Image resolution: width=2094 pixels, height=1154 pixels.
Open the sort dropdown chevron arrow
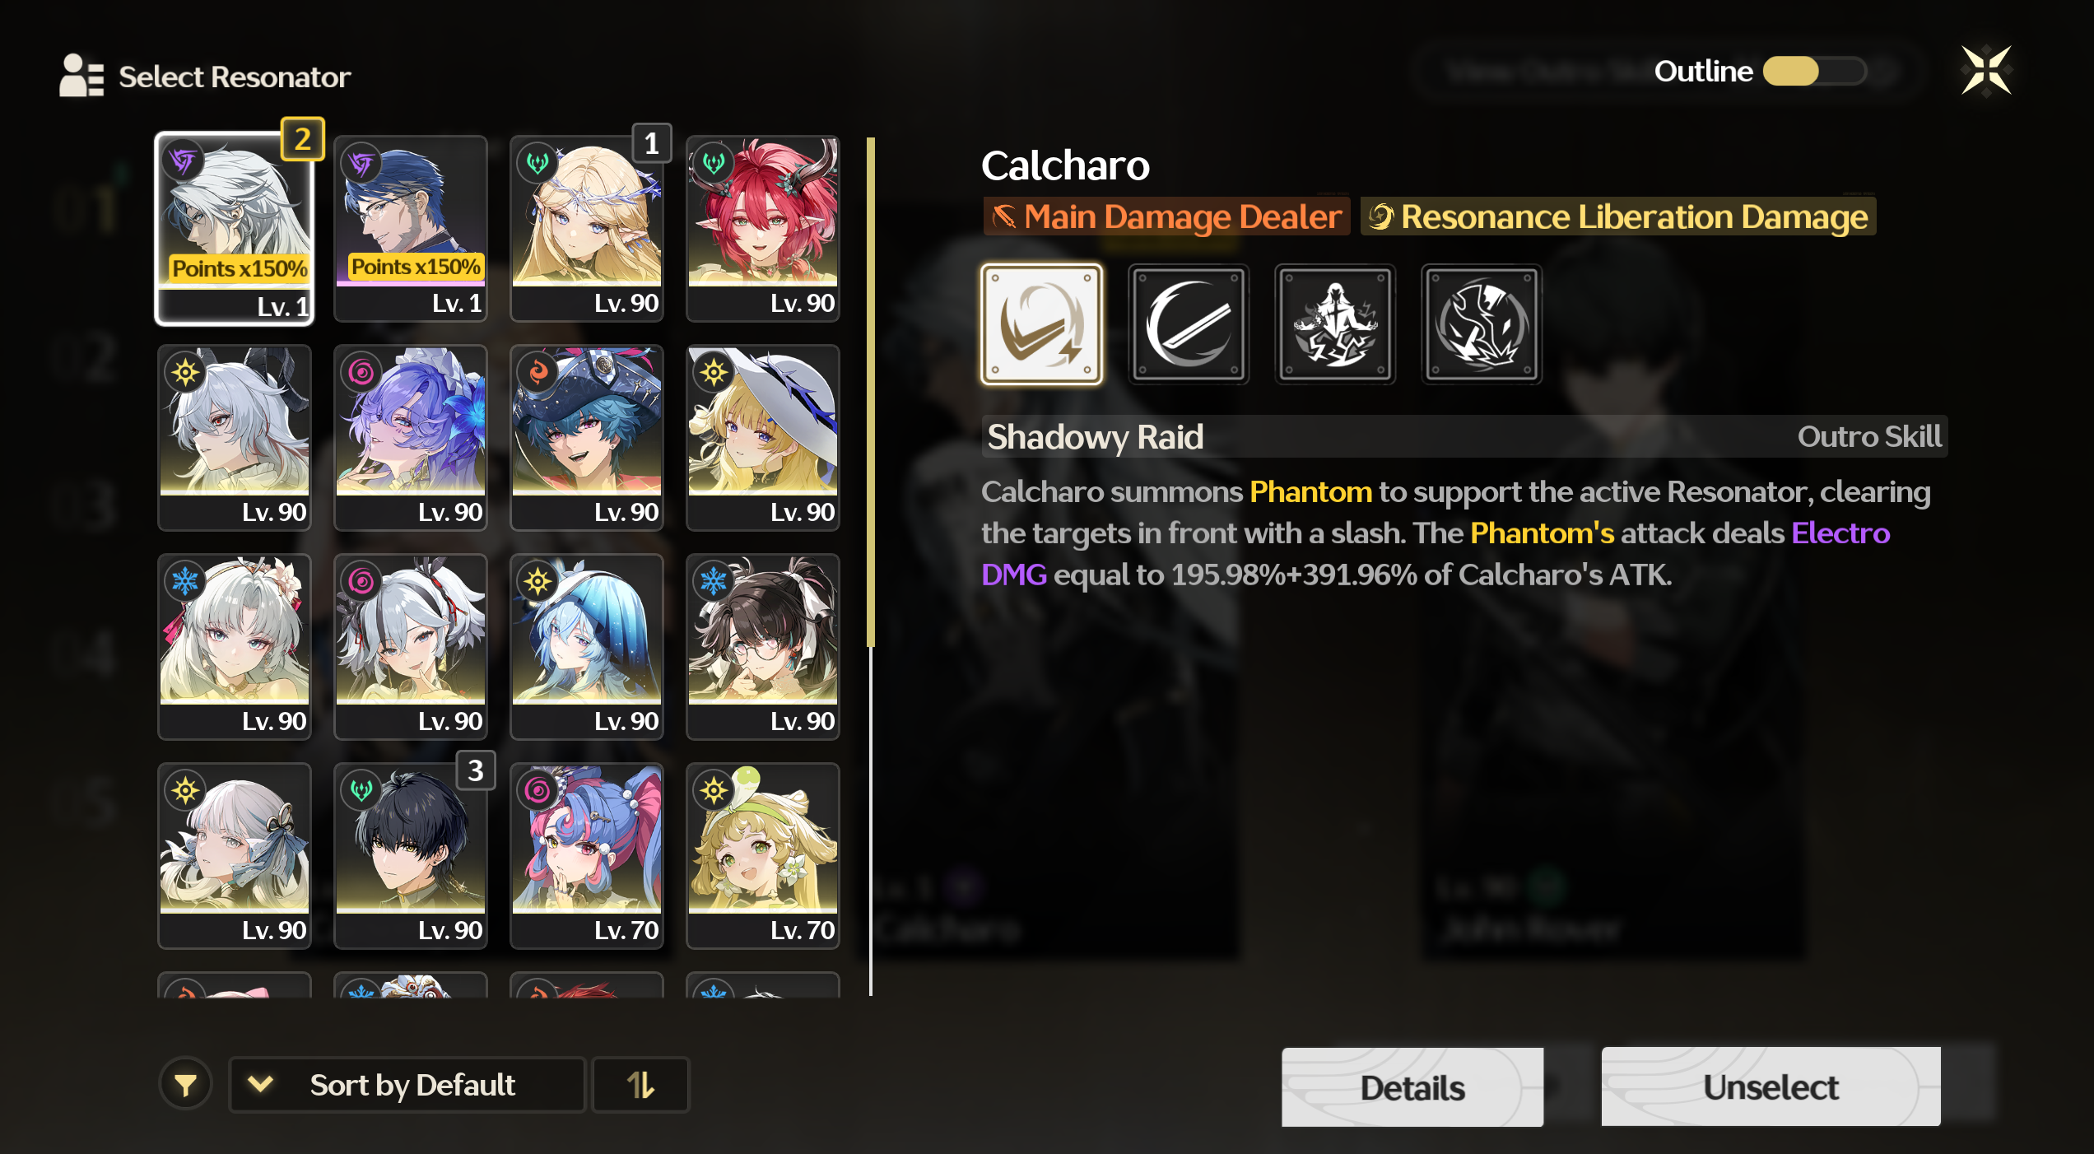(260, 1084)
